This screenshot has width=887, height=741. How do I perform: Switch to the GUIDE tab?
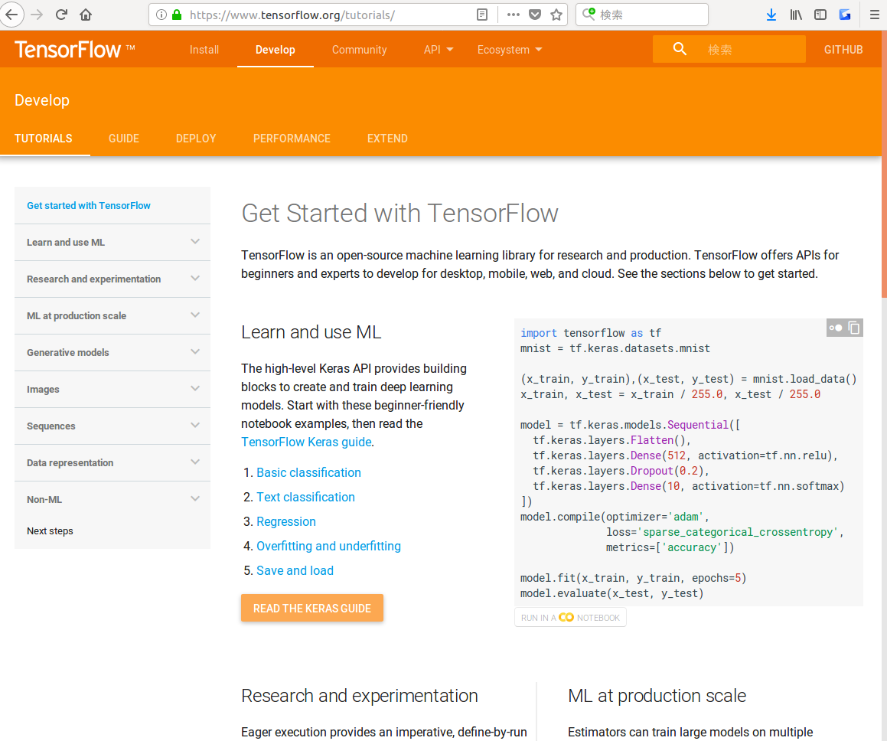coord(124,139)
